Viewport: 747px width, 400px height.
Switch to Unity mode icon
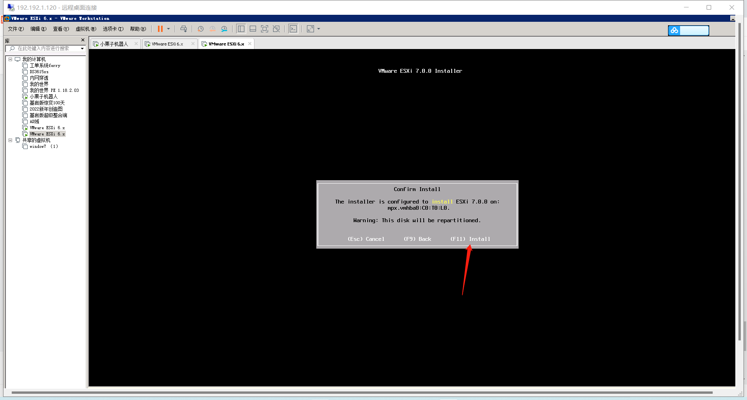point(276,29)
